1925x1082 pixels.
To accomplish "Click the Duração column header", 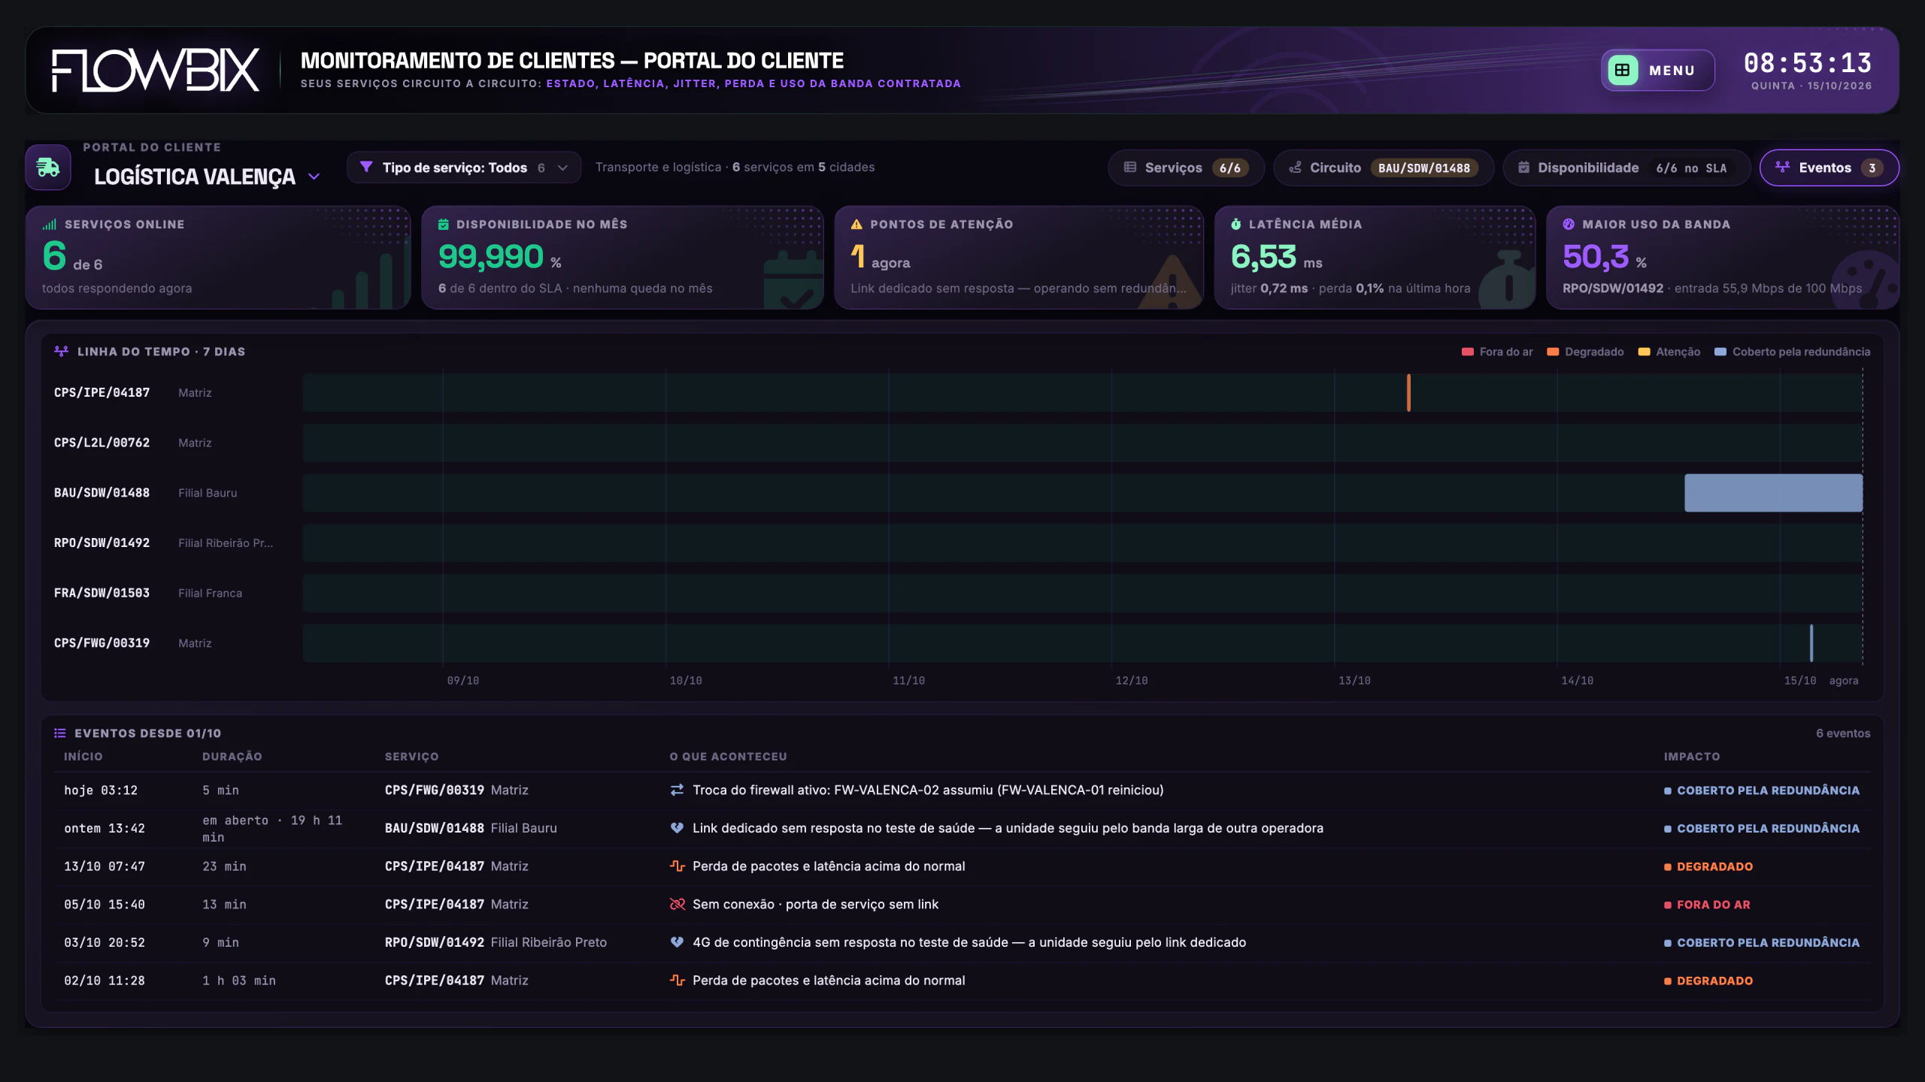I will 232,757.
